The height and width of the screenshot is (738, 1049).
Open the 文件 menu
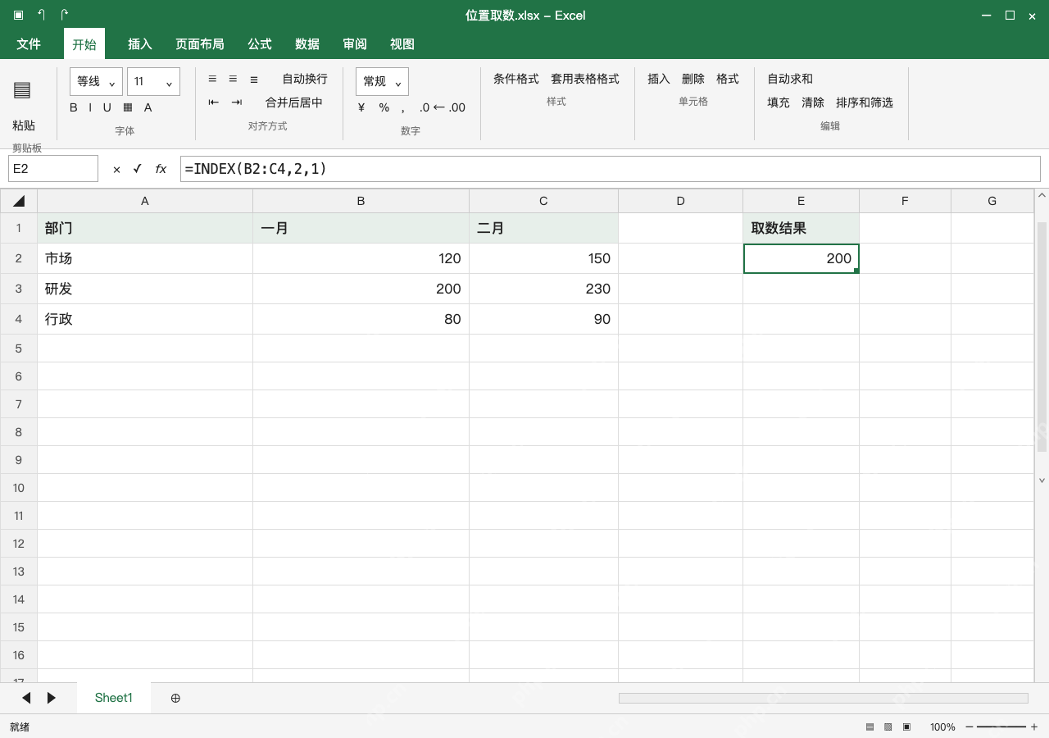click(x=29, y=44)
